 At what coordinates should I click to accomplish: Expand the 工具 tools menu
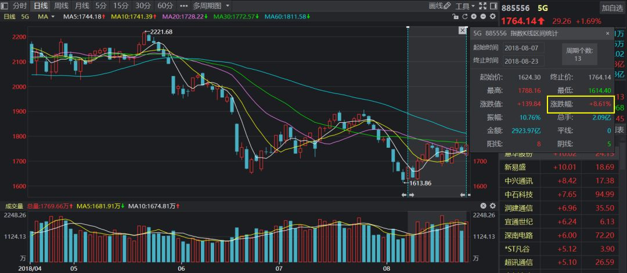click(x=465, y=6)
